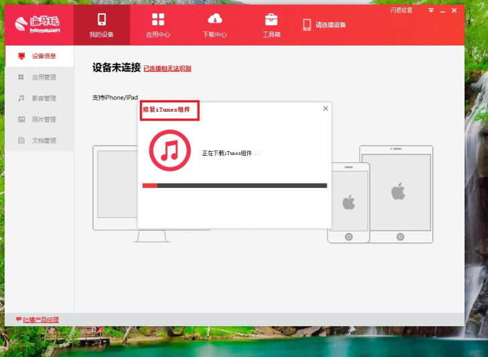Click the 修复iTunes组件 dialog title
The image size is (488, 357).
click(166, 110)
